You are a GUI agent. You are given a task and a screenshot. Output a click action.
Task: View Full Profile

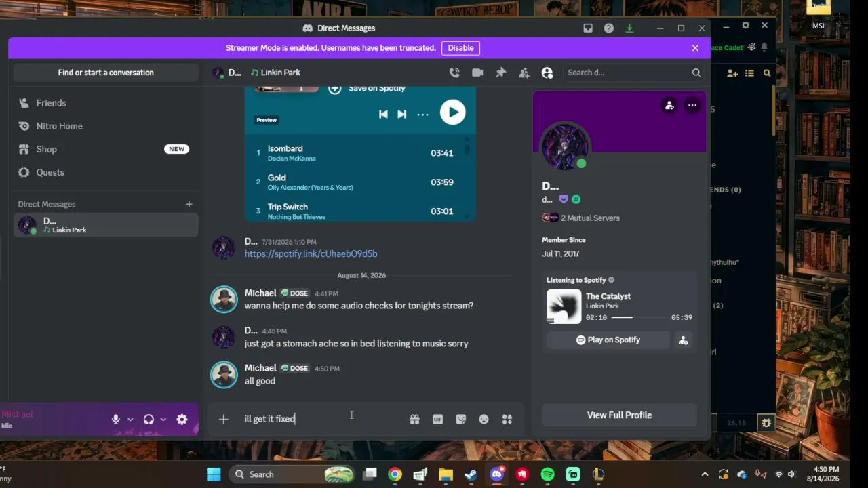pos(619,415)
